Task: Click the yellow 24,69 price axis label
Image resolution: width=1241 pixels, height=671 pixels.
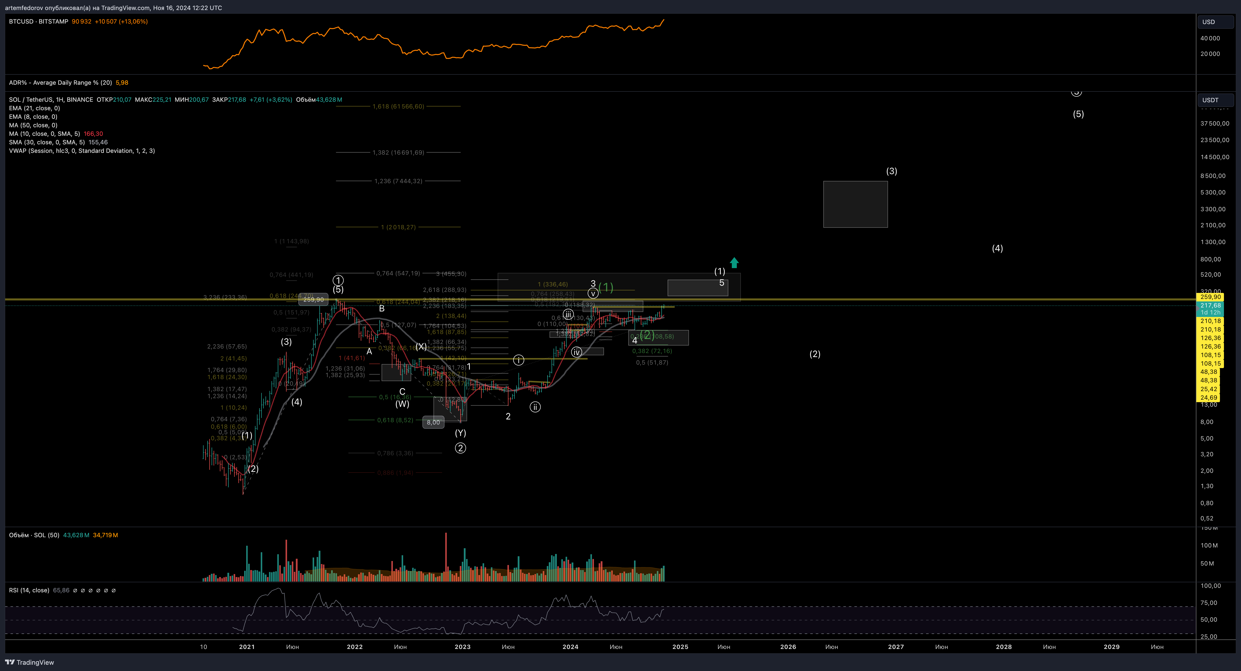Action: coord(1209,398)
